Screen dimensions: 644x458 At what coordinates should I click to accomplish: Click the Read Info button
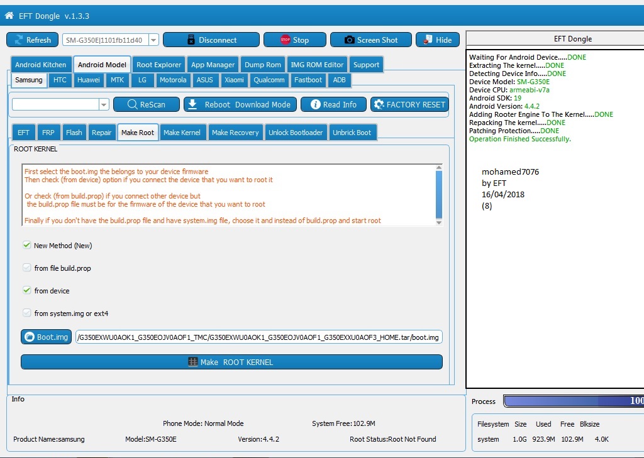pos(333,104)
